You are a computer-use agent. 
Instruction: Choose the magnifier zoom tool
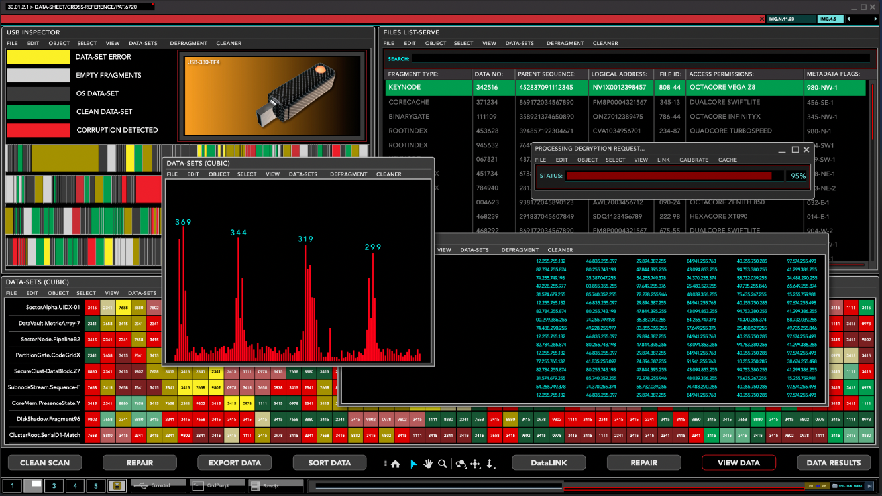[x=442, y=464]
